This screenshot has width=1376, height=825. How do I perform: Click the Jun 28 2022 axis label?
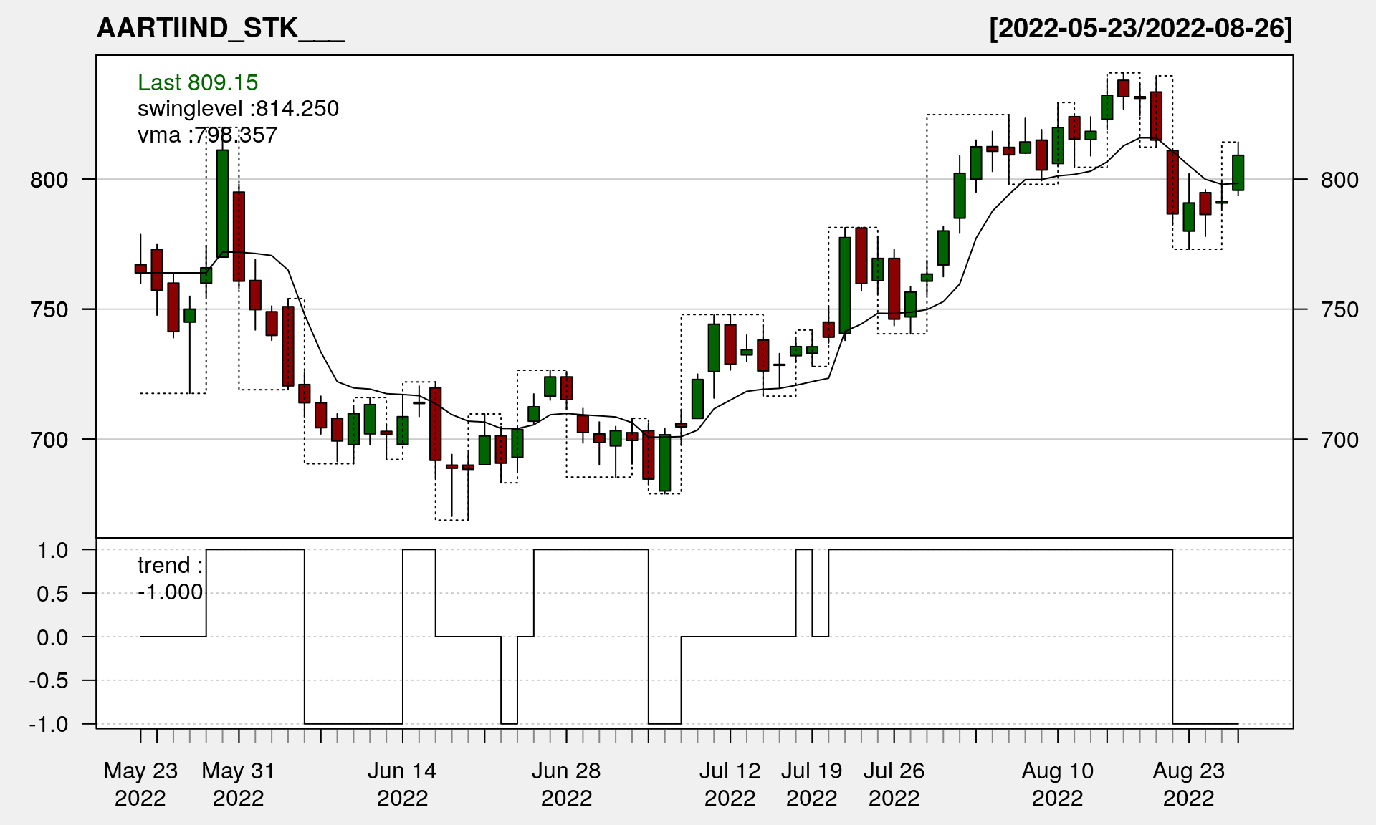click(566, 783)
